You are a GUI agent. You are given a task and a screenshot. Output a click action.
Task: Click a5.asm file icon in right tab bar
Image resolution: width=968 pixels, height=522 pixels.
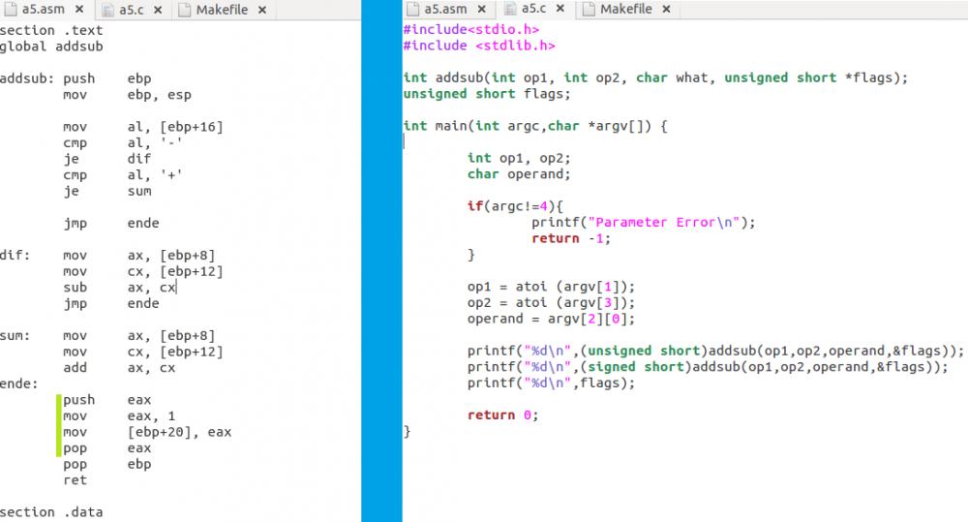(x=412, y=10)
